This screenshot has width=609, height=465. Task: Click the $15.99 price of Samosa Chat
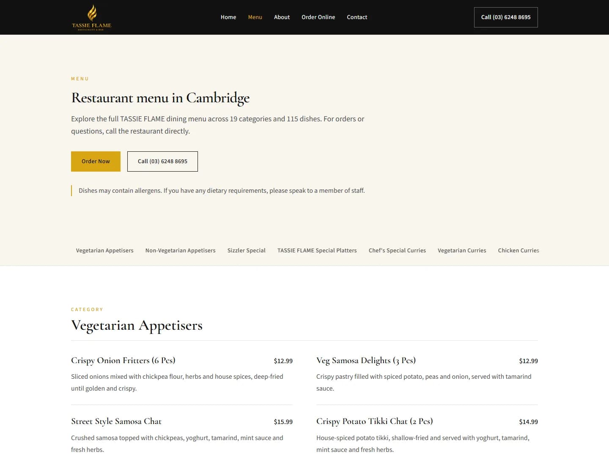[x=283, y=422]
